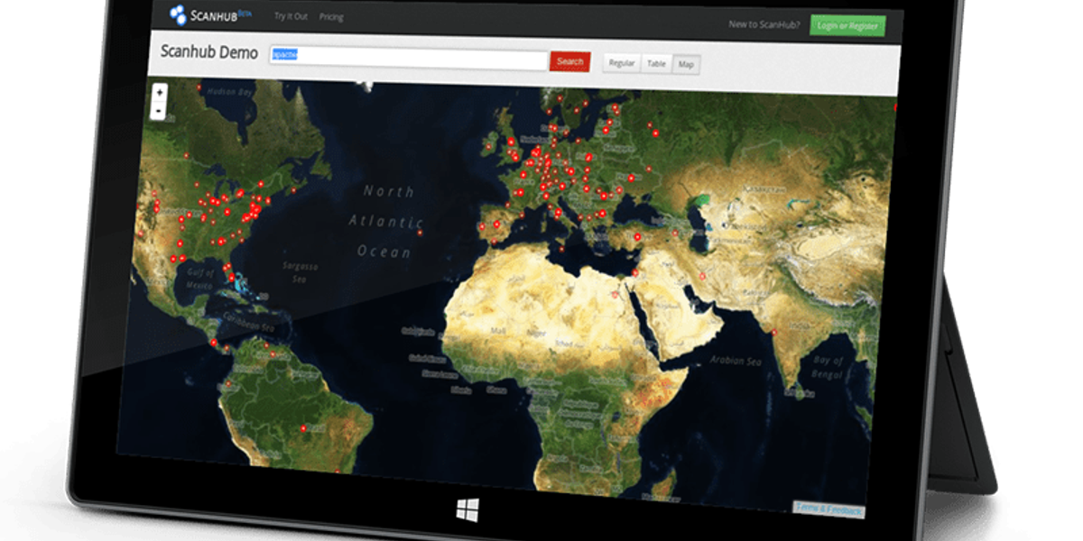Viewport: 1083px width, 541px height.
Task: Zoom out using the minus map control
Action: click(158, 111)
